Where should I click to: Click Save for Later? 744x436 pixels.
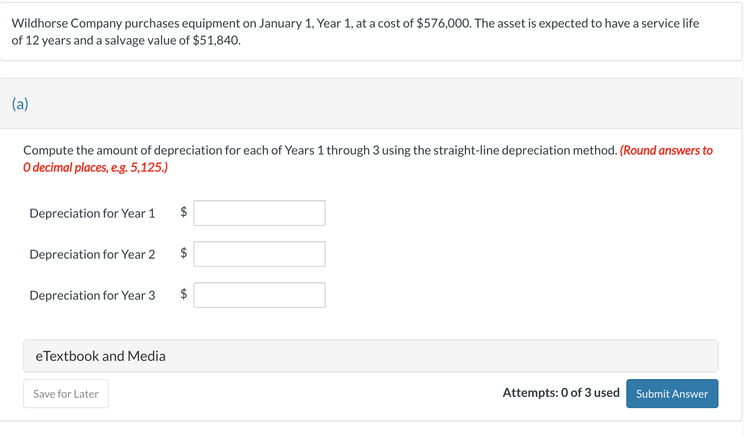coord(66,394)
